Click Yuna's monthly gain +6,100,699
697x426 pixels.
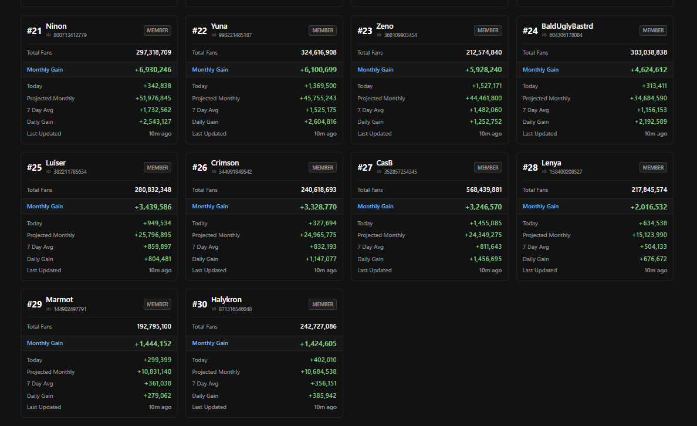click(318, 70)
